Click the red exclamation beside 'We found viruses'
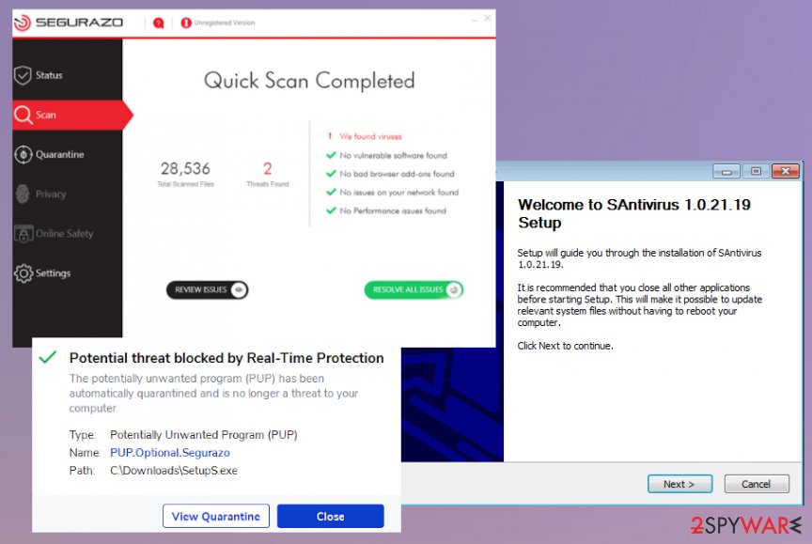Screen dimensions: 812x544 tap(330, 136)
